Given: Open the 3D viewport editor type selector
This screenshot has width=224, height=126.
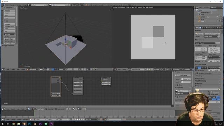Looking at the screenshot, I should (3, 69).
